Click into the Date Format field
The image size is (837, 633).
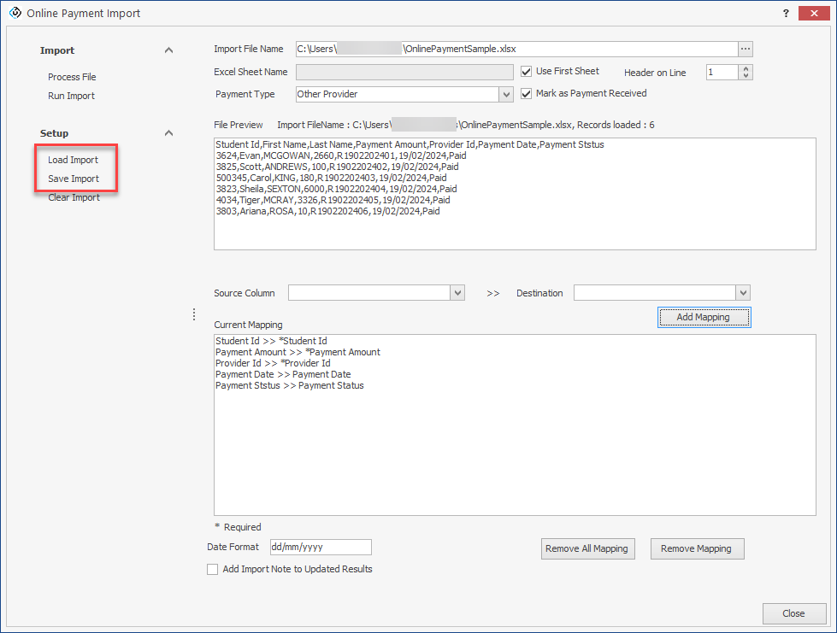(x=320, y=548)
